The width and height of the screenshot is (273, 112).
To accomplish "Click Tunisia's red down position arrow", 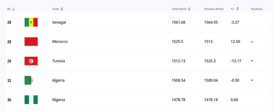I will coord(252,61).
